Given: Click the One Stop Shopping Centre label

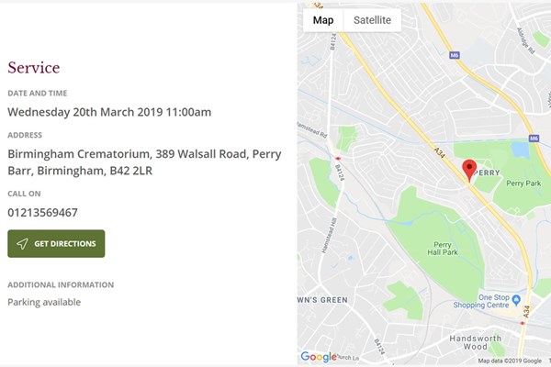Looking at the screenshot, I should (481, 301).
